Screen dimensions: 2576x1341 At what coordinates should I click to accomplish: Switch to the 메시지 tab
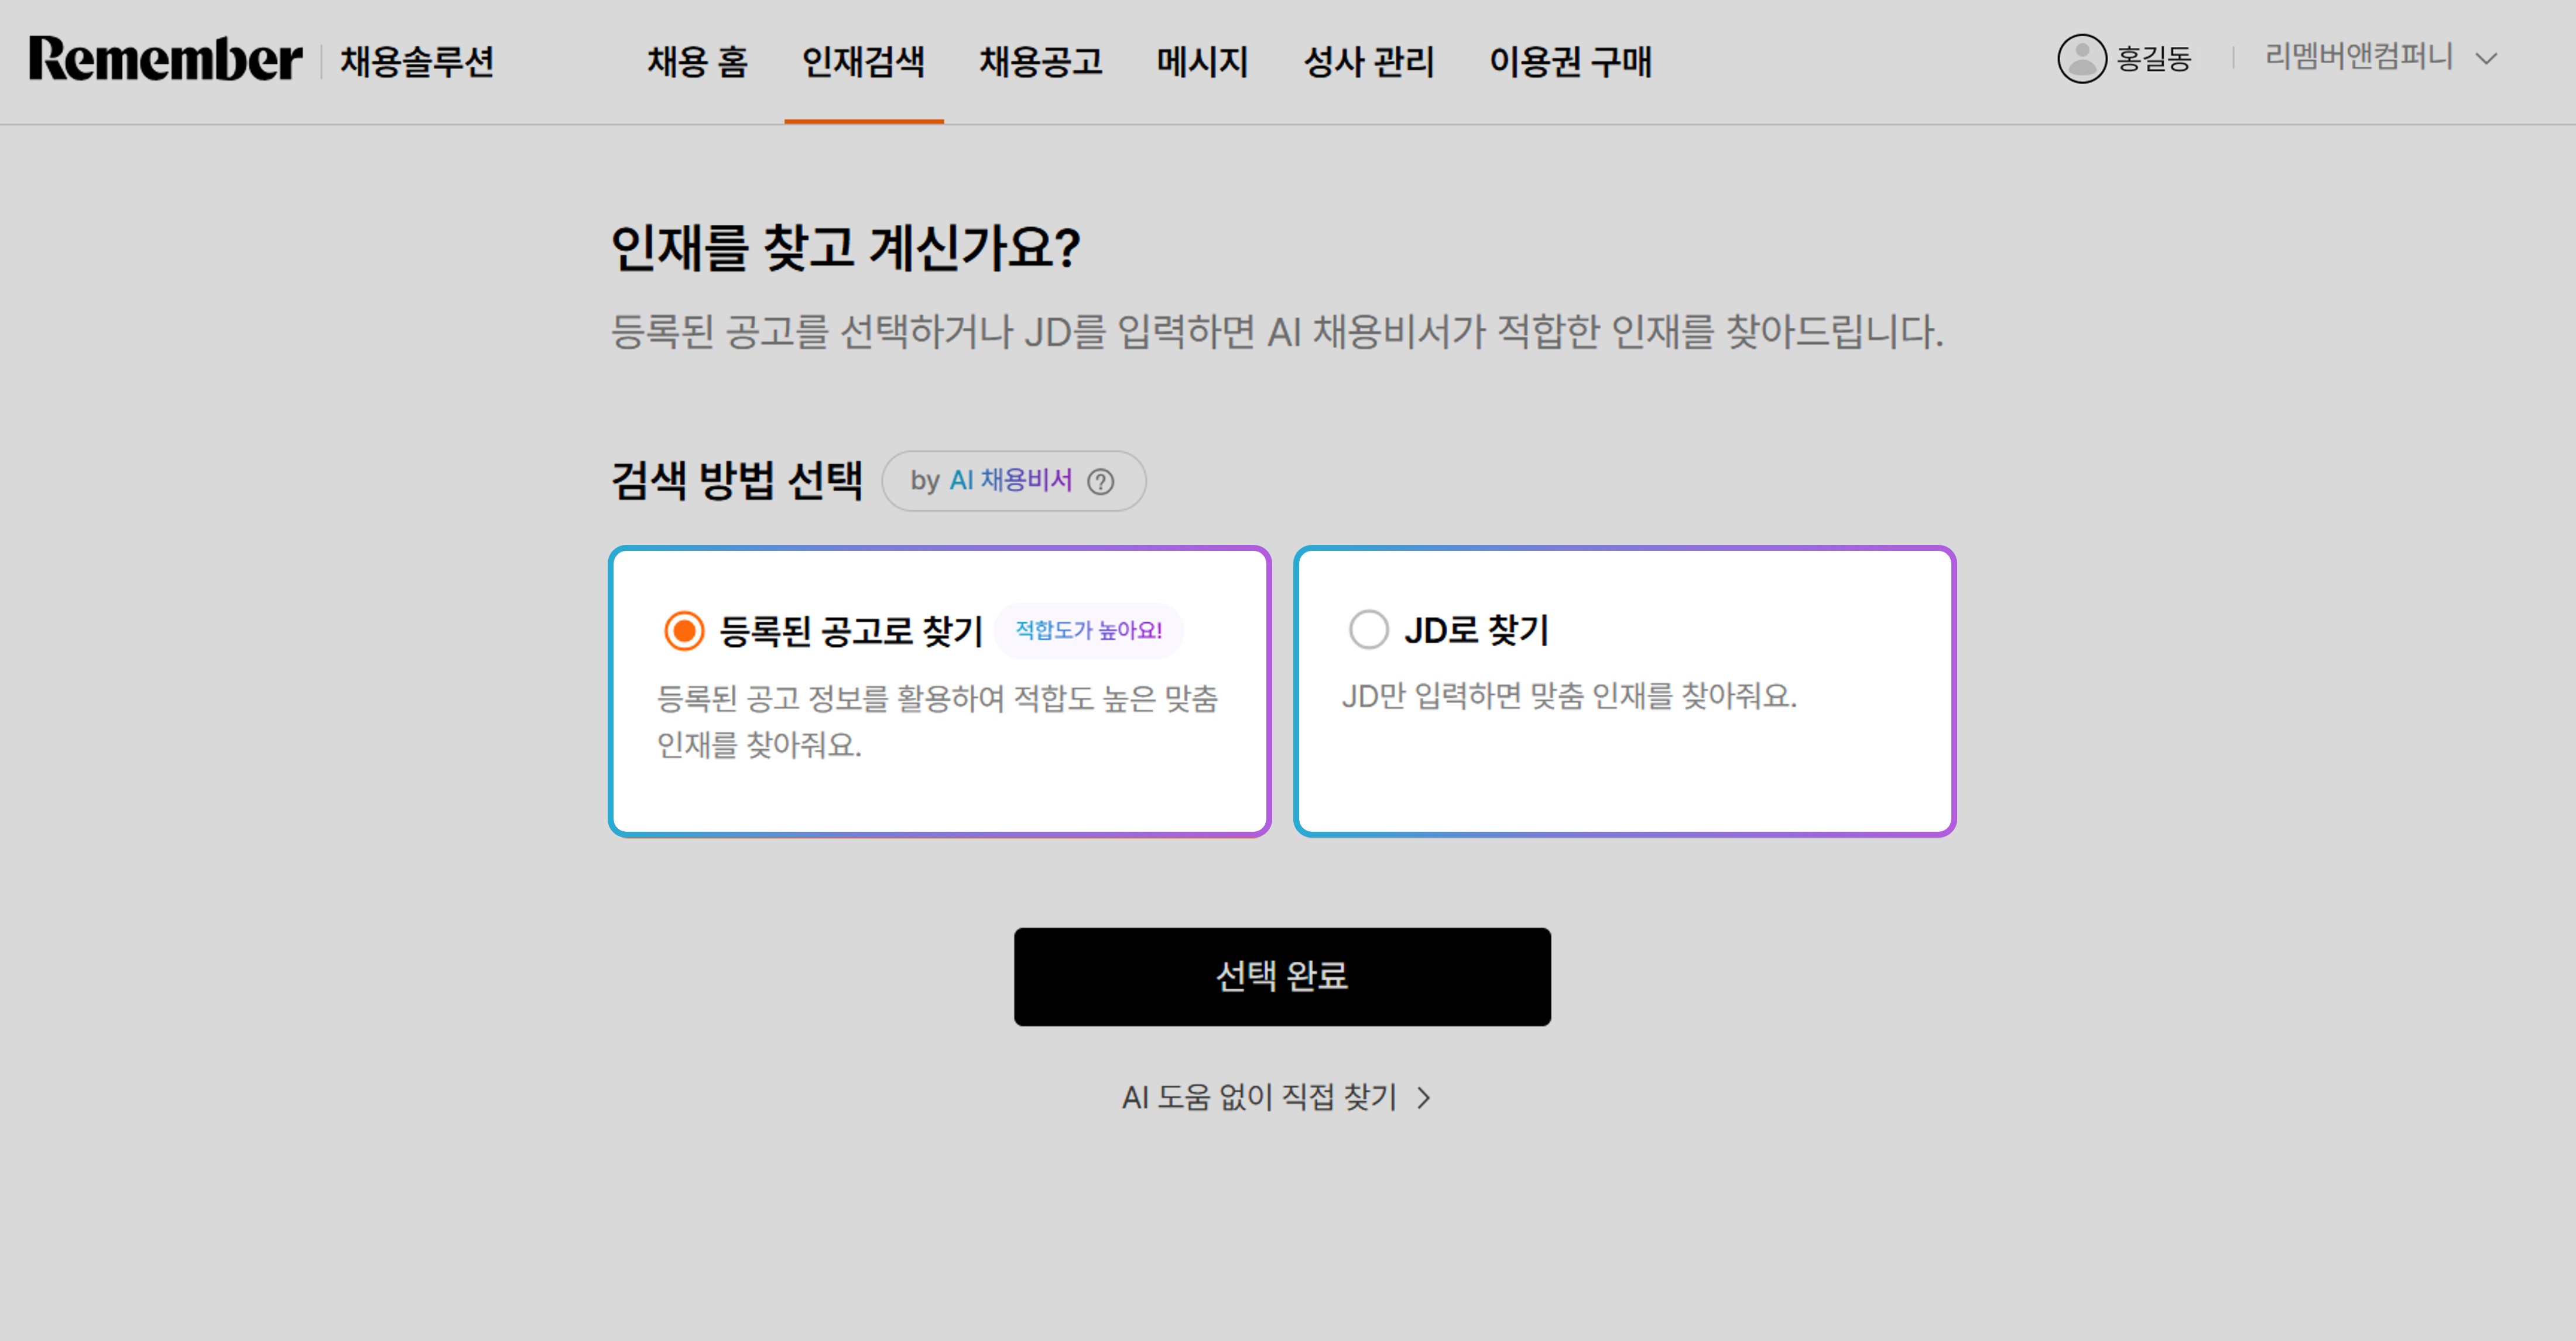(x=1202, y=61)
